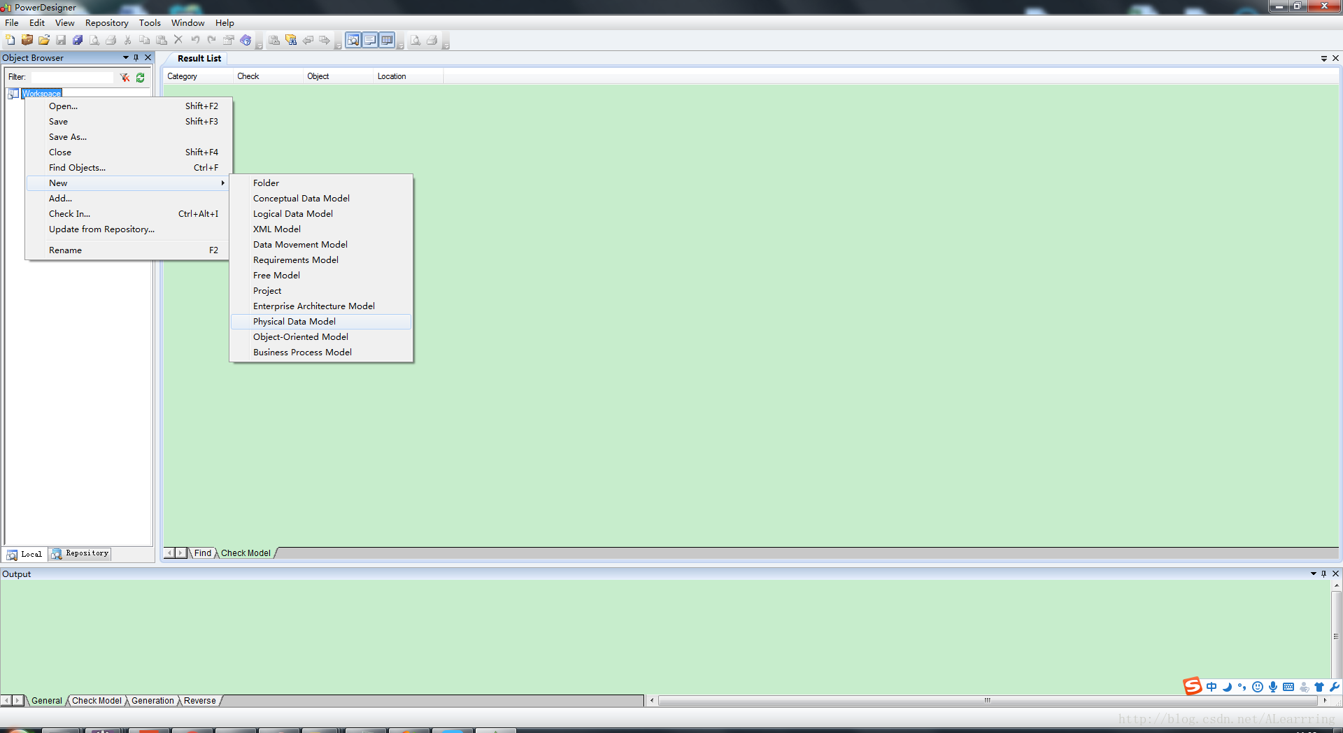Toggle the Output window view button in toolbar
Viewport: 1343px width, 733px height.
coord(370,40)
